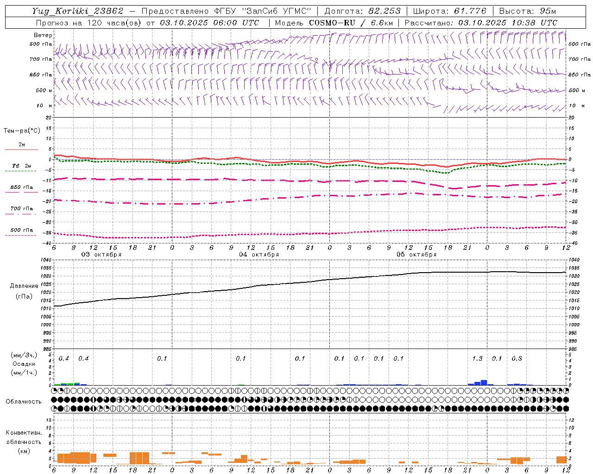Click line sample under the 2м legend
This screenshot has width=593, height=474.
21,150
